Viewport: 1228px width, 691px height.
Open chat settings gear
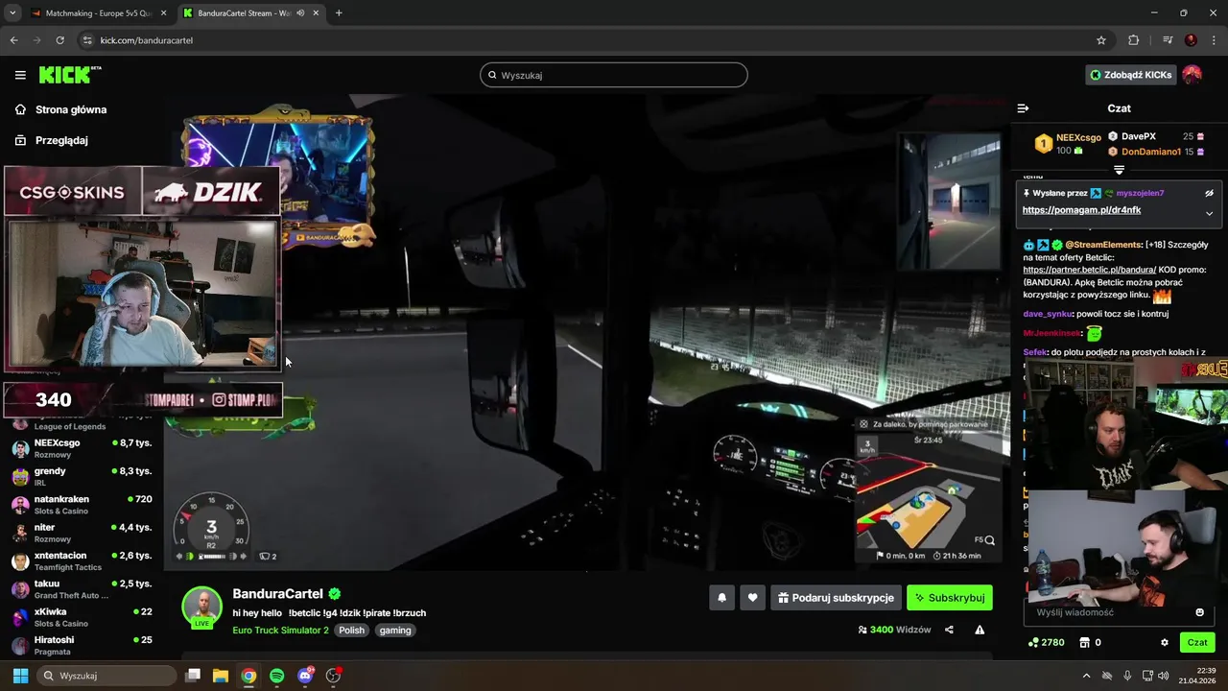click(x=1165, y=642)
